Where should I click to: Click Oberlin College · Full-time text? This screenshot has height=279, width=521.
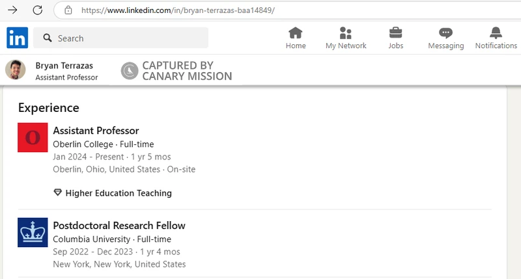[104, 144]
